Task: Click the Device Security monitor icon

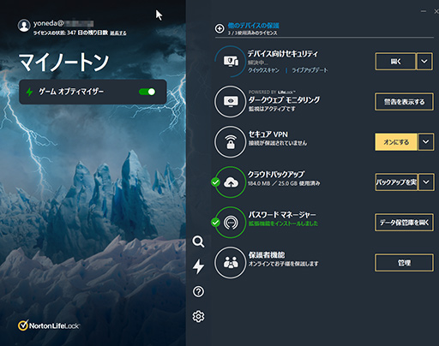Action: (231, 61)
